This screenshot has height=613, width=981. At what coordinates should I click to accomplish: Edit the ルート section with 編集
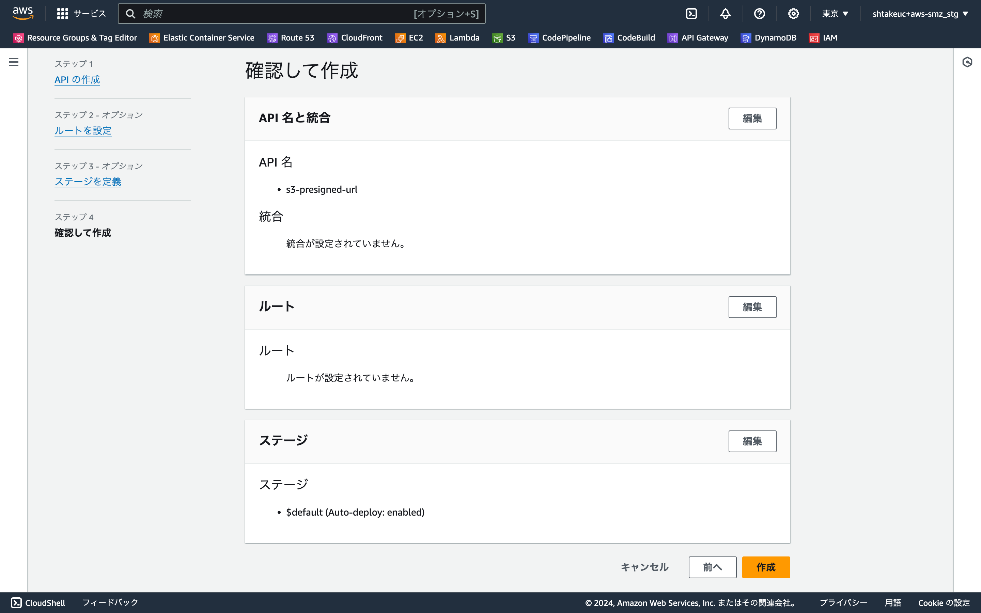[x=752, y=307]
